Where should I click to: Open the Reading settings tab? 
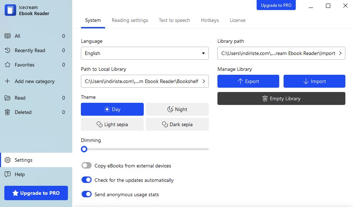[x=130, y=20]
